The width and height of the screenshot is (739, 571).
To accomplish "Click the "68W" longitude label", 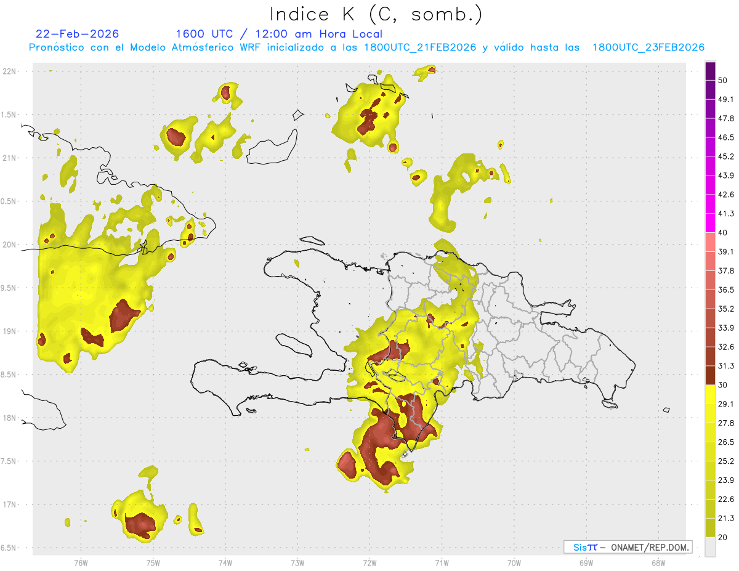I will [658, 563].
